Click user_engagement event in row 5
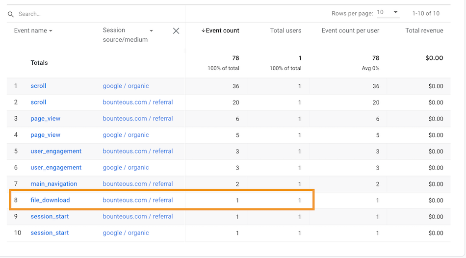The image size is (466, 258). [x=56, y=151]
